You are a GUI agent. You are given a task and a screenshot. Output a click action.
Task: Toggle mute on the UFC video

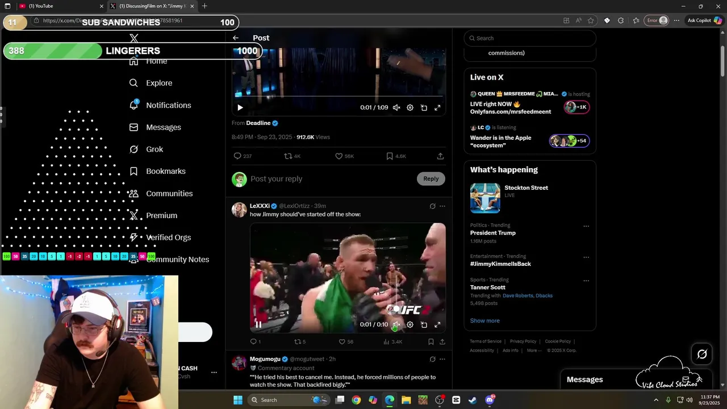[396, 325]
